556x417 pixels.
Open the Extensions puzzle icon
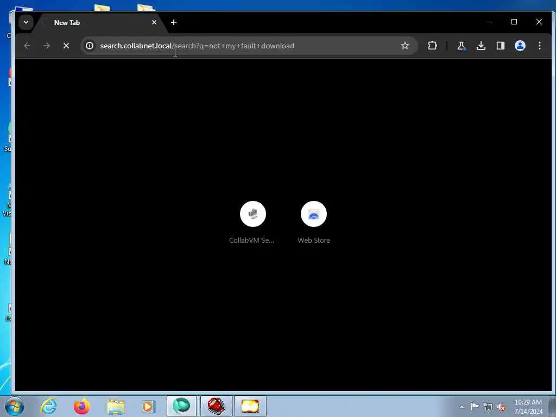point(432,46)
